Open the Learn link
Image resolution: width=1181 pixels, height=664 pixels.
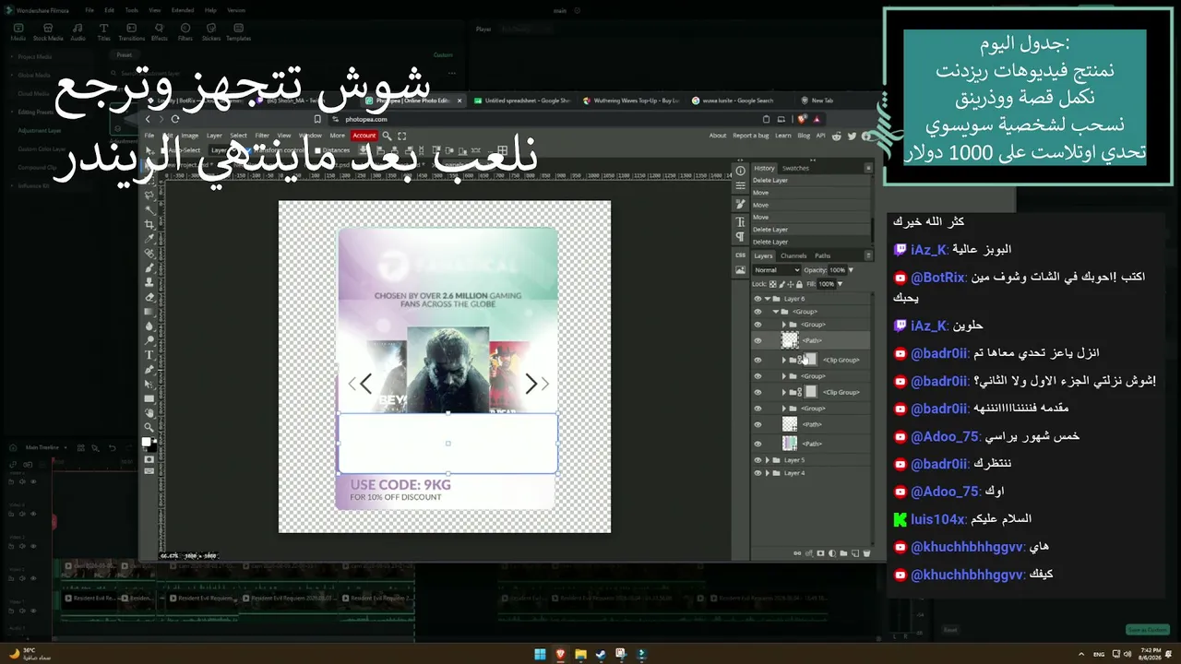point(783,136)
